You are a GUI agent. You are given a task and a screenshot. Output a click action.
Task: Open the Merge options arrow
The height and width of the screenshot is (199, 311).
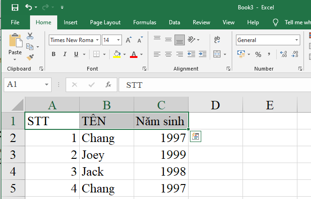click(x=225, y=54)
